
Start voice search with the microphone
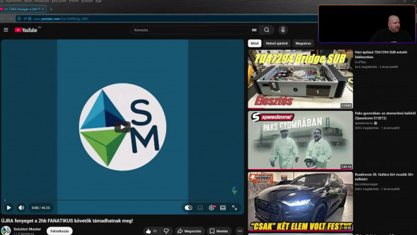tap(283, 30)
